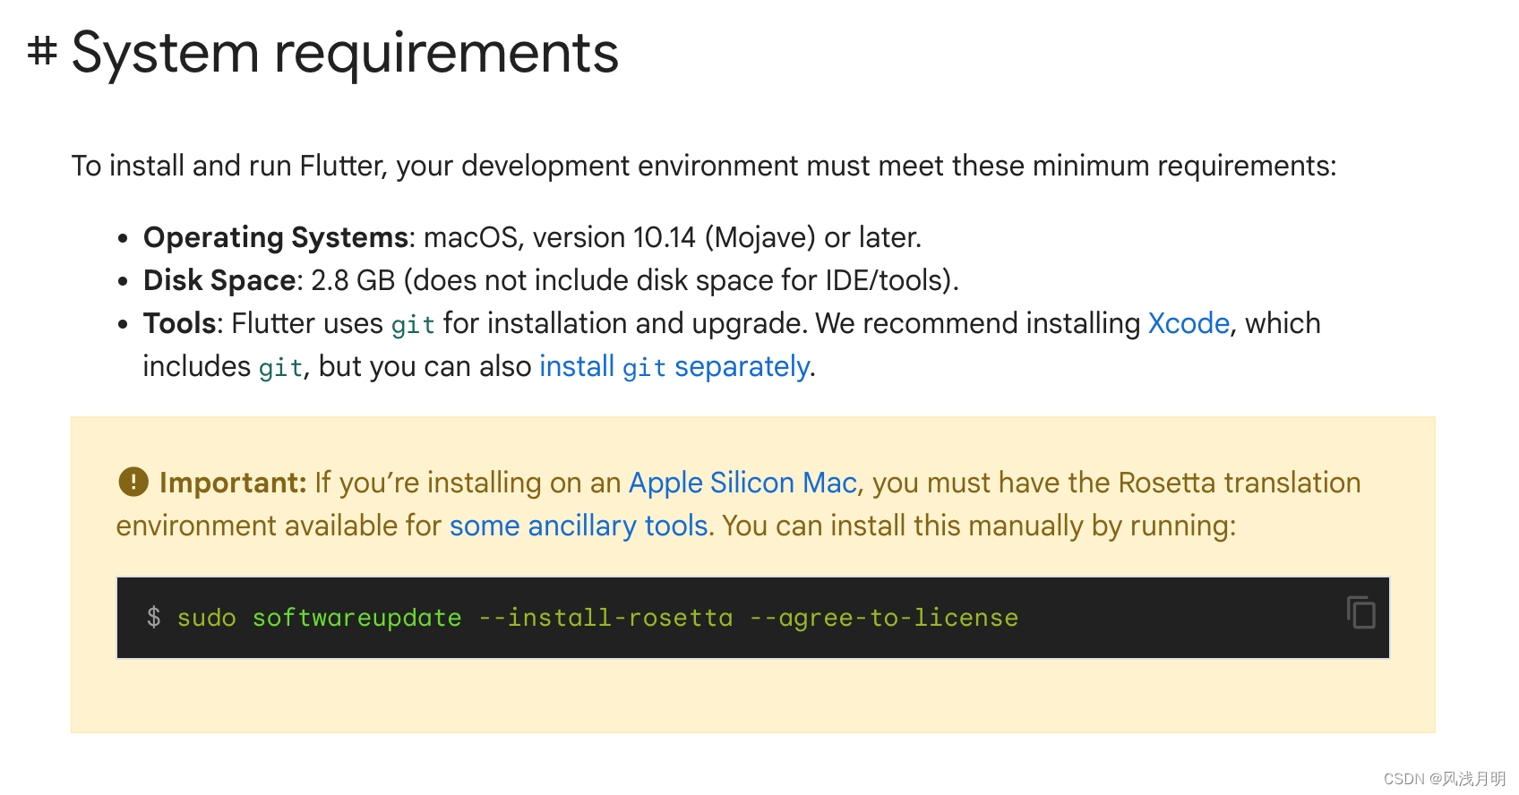
Task: Click the bold Disk Space label
Action: (x=219, y=280)
